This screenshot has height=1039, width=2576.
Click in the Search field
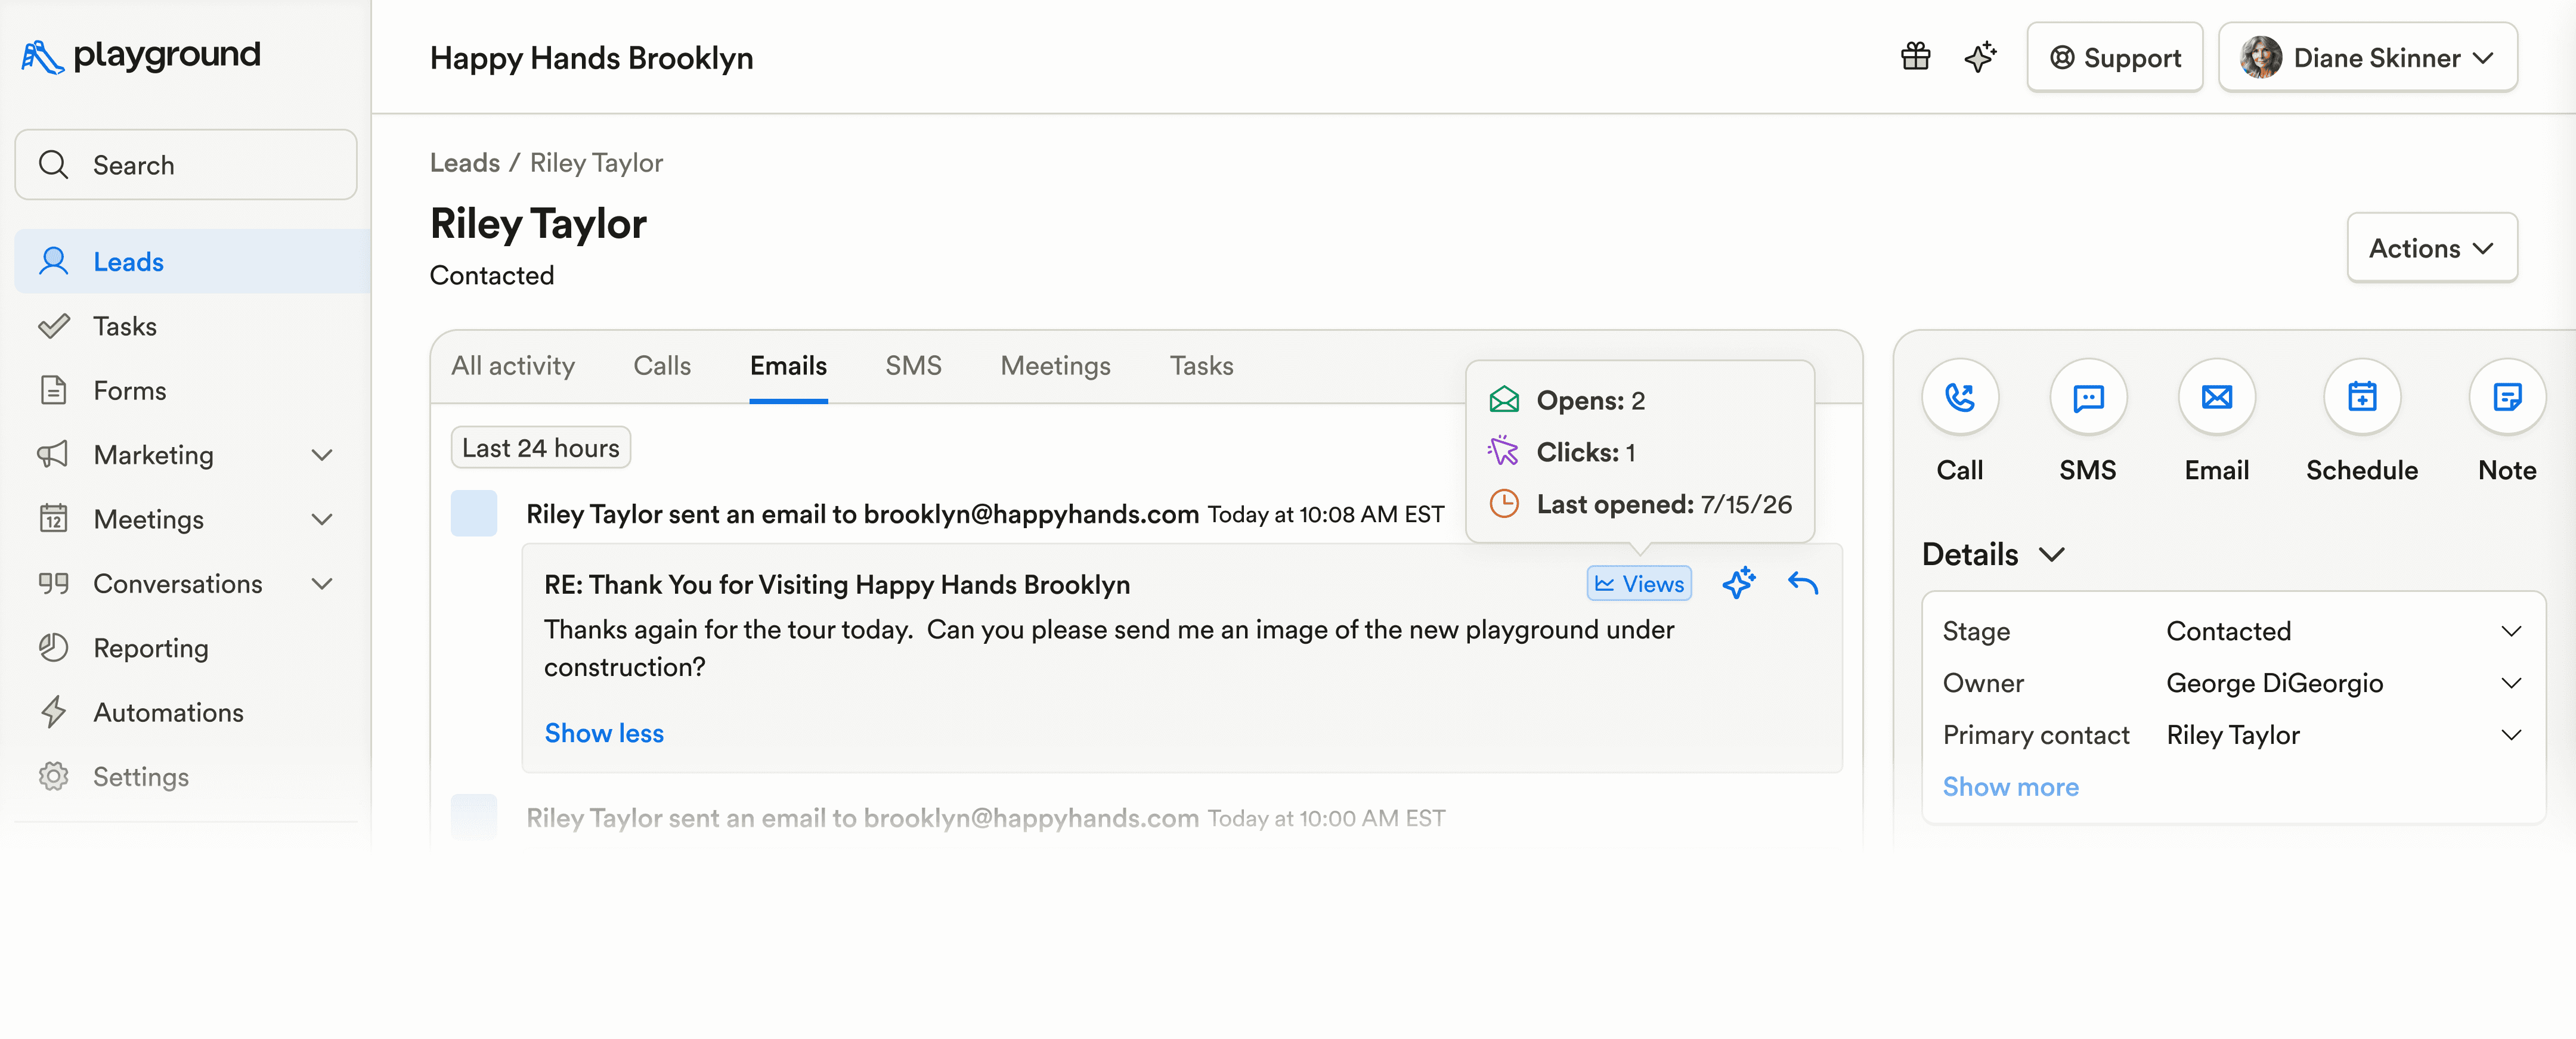click(x=186, y=164)
